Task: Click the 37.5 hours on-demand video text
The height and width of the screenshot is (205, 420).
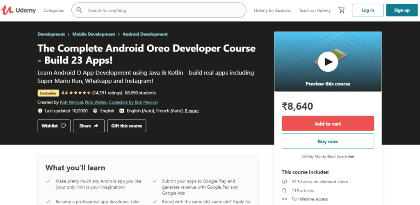Action: click(320, 182)
